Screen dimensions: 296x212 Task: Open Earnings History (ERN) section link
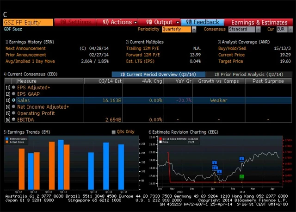pos(30,42)
